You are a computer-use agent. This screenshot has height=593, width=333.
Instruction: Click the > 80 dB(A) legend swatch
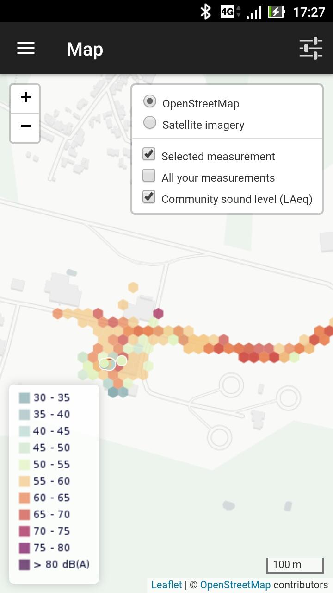(x=25, y=564)
